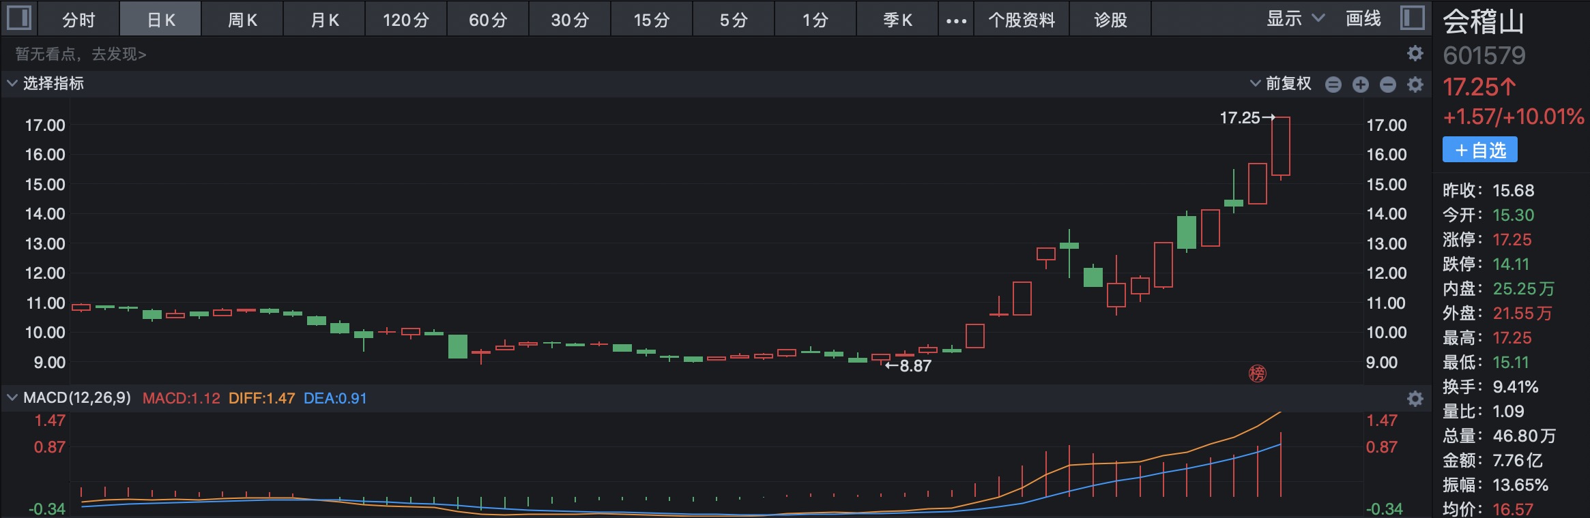Click the 画线 draw line button
Screen dimensions: 1590x518
point(1363,18)
